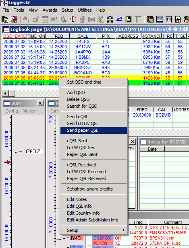Select the highlighted Send paper QSL item
189x248 pixels.
(93, 130)
